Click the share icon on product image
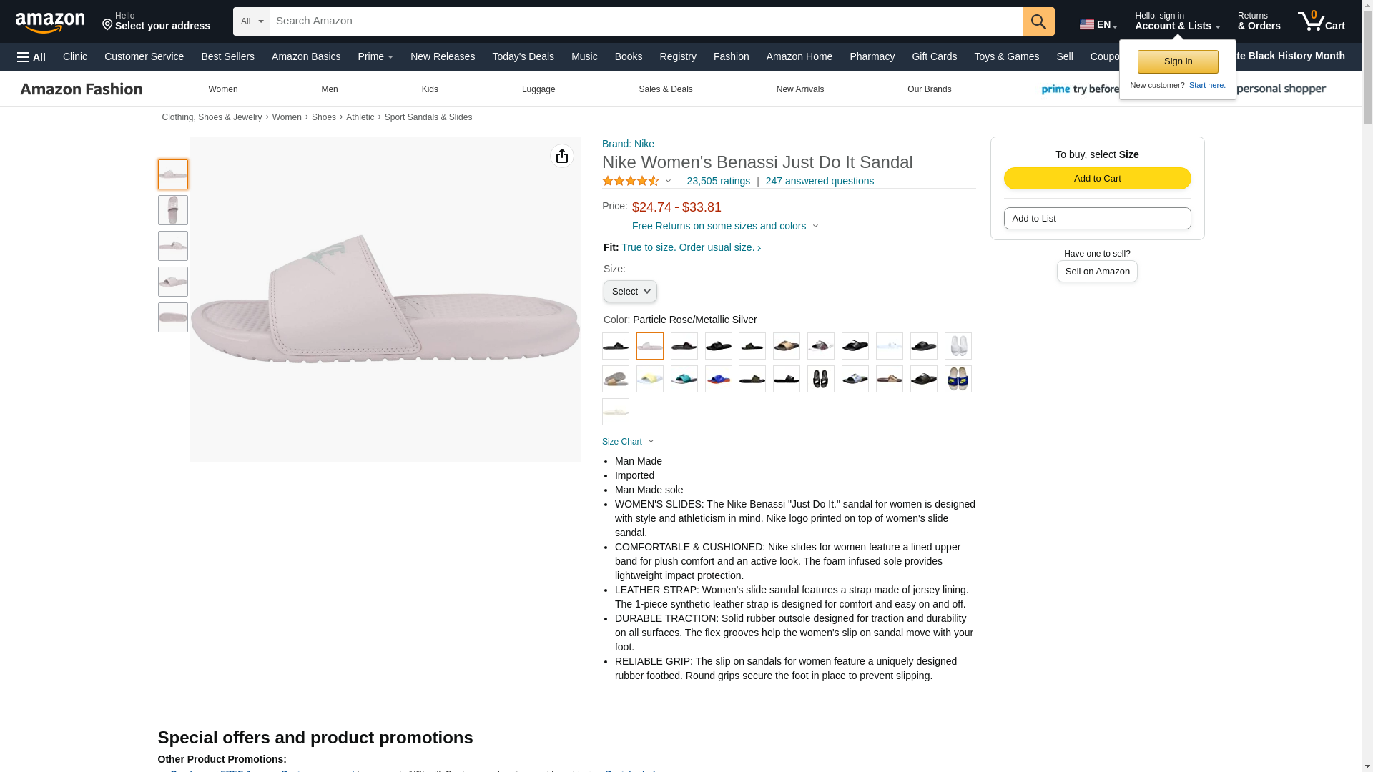1373x772 pixels. click(x=562, y=156)
